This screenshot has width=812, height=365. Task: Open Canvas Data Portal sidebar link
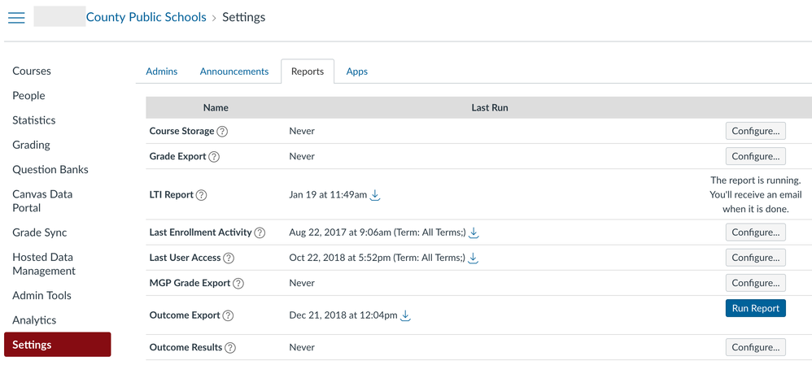(x=42, y=201)
